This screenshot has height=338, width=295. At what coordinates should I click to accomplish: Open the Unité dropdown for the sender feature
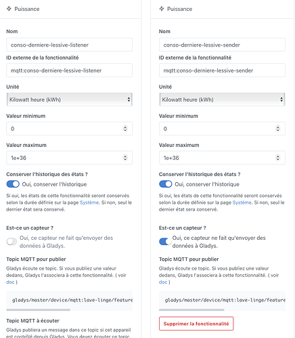[x=222, y=100]
